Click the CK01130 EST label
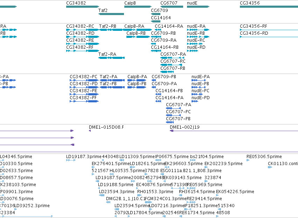Image resolution: width=298 pixels, height=218 pixels. [x=283, y=164]
